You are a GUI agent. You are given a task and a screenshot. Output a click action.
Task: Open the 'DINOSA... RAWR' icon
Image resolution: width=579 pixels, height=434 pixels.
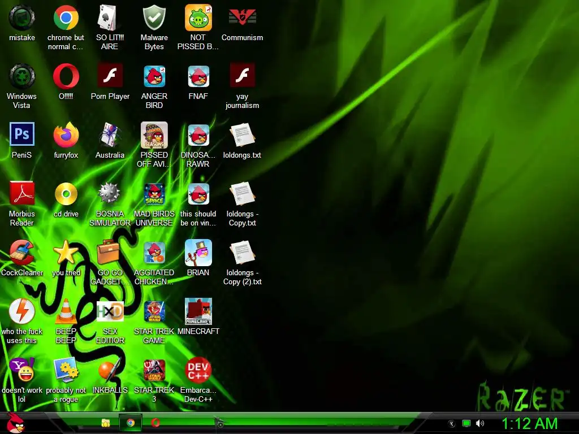(x=198, y=135)
